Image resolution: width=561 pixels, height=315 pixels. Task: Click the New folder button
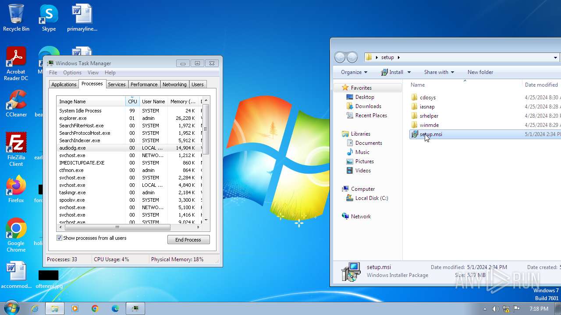click(x=480, y=72)
